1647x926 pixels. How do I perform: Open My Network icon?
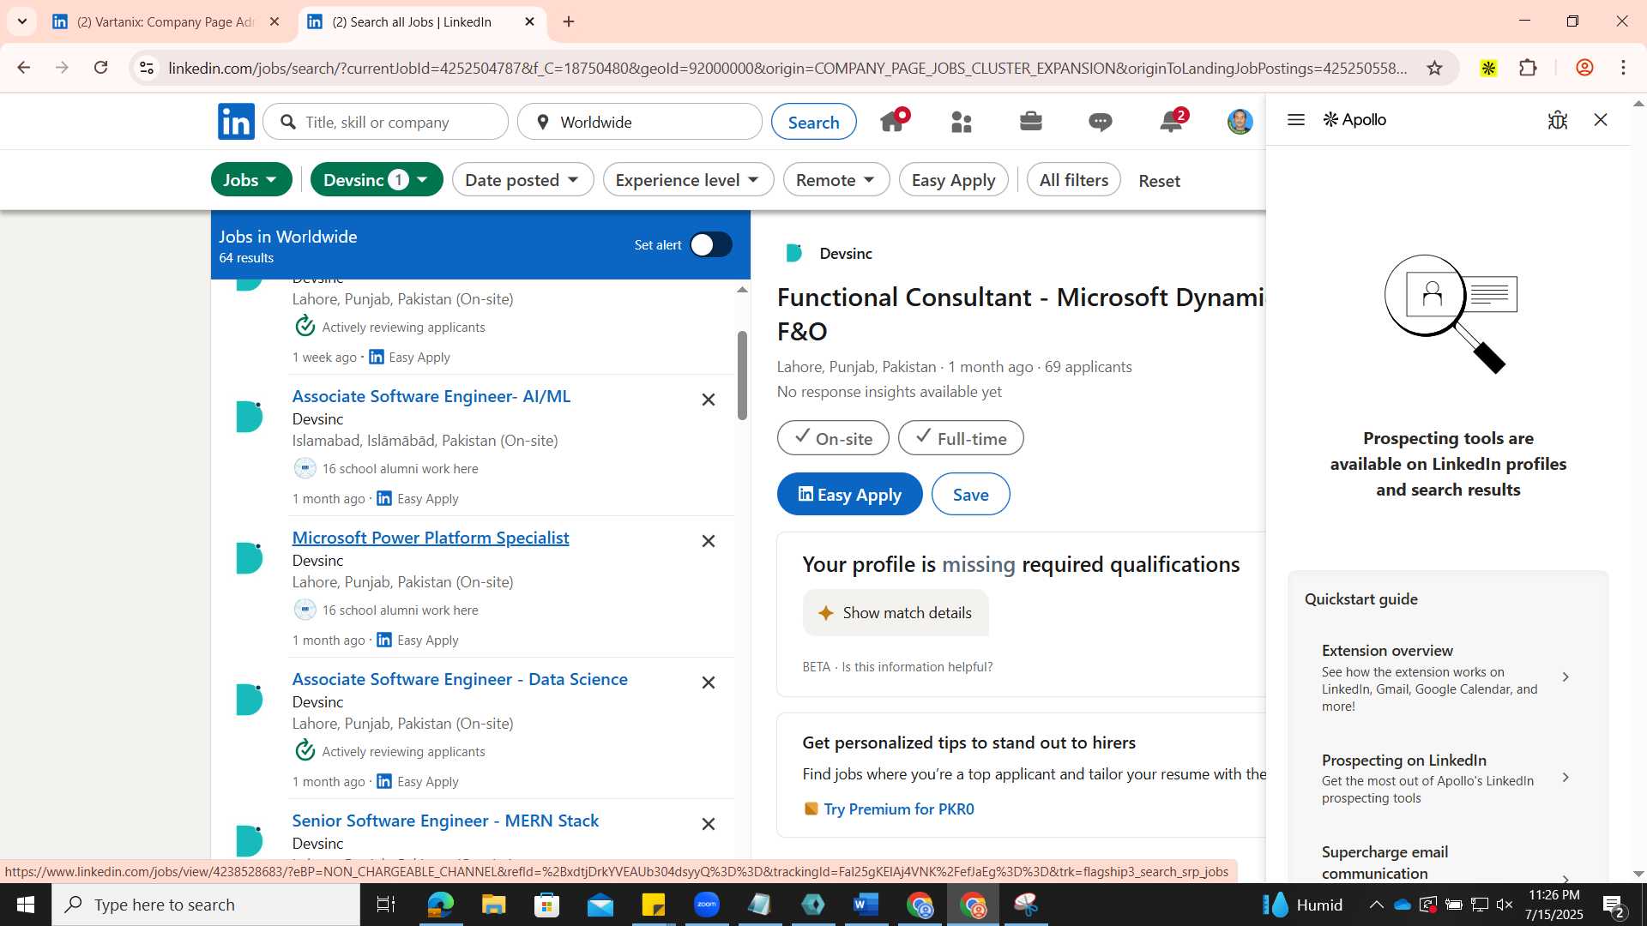962,123
